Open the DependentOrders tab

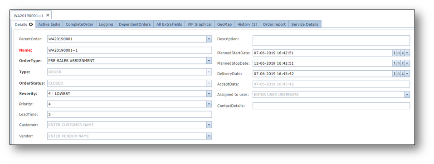pos(135,24)
